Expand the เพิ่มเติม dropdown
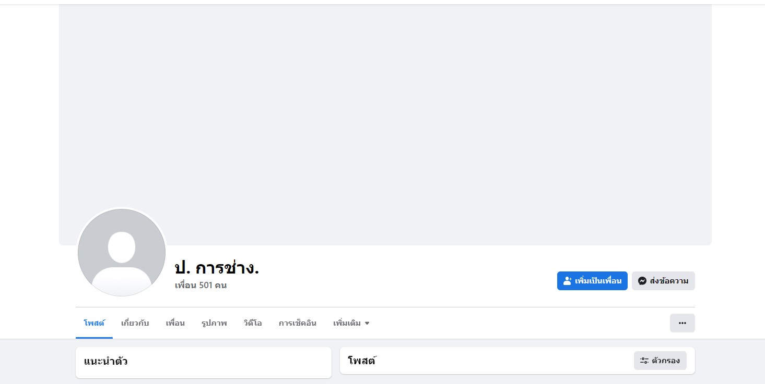765x384 pixels. pyautogui.click(x=351, y=323)
